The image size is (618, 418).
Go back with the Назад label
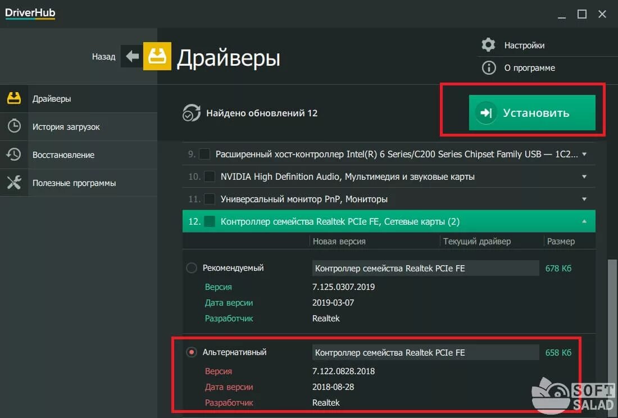(104, 56)
